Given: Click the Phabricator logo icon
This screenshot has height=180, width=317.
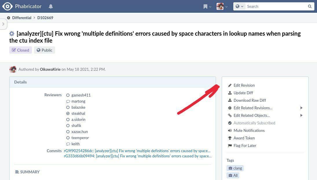Looking at the screenshot, I should tap(7, 6).
